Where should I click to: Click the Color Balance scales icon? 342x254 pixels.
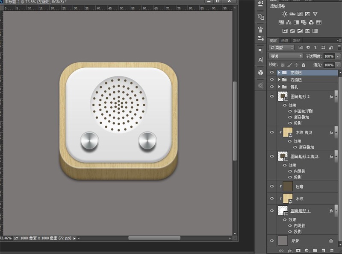289,23
